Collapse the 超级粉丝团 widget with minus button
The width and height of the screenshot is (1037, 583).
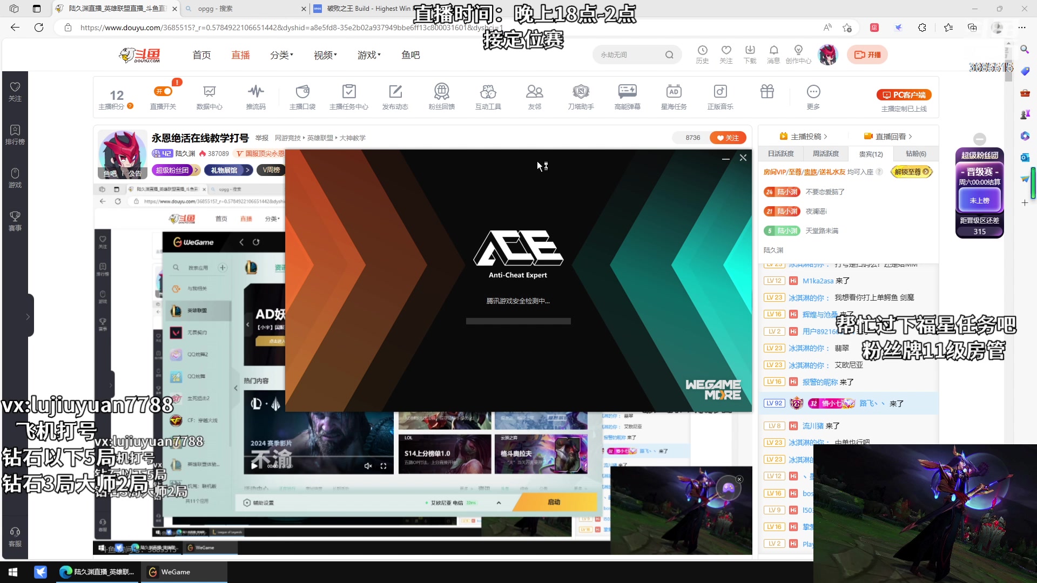click(980, 139)
